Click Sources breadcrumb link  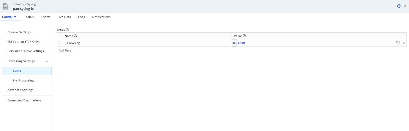[x=18, y=4]
